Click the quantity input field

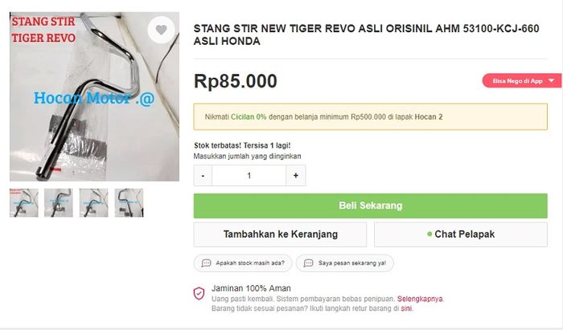coord(249,175)
